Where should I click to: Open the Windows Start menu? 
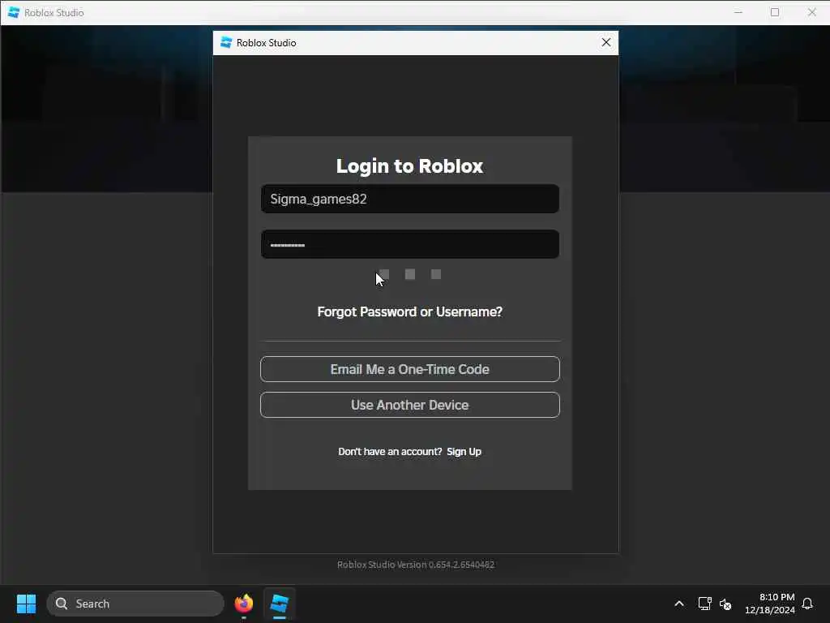pos(26,604)
